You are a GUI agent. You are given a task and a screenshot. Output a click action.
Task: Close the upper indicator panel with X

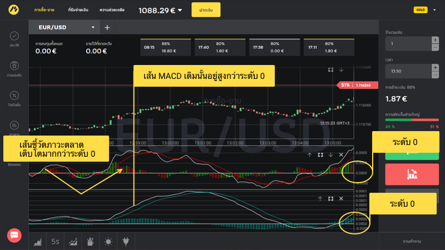click(341, 155)
